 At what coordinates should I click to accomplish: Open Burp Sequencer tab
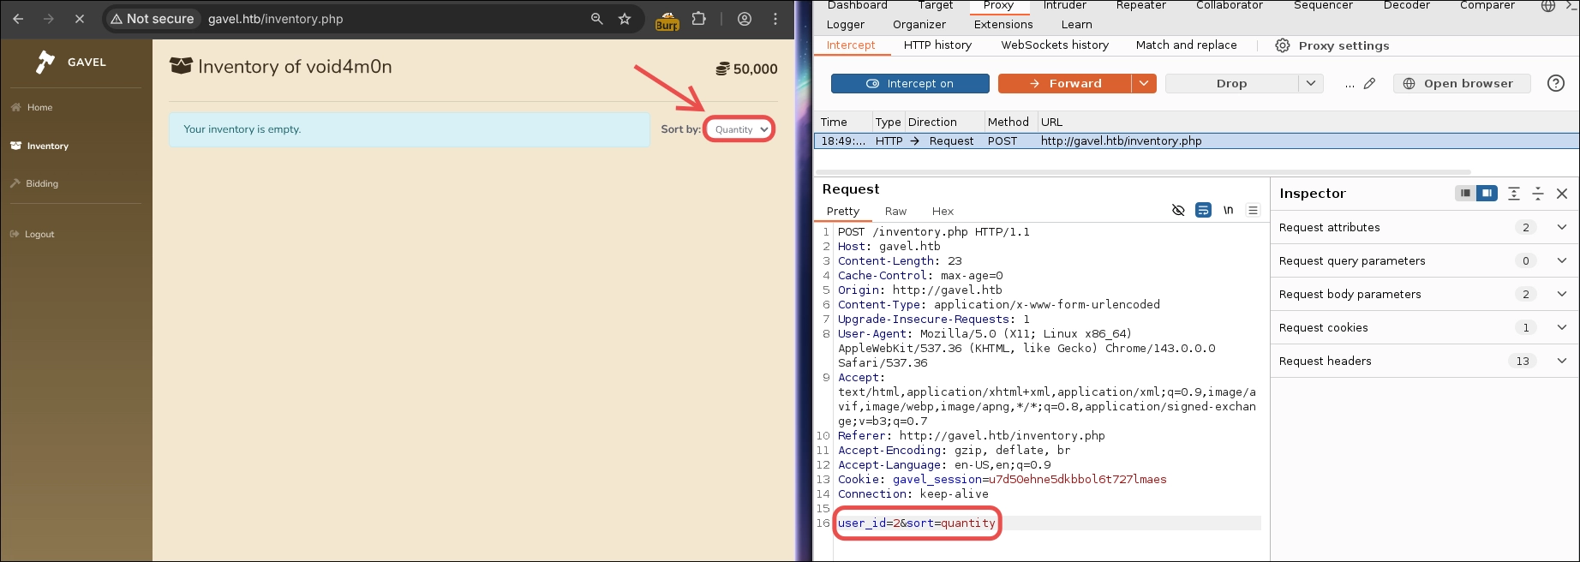1323,5
